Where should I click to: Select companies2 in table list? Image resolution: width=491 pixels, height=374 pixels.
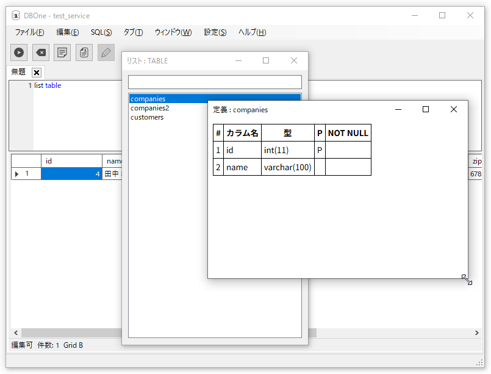150,108
